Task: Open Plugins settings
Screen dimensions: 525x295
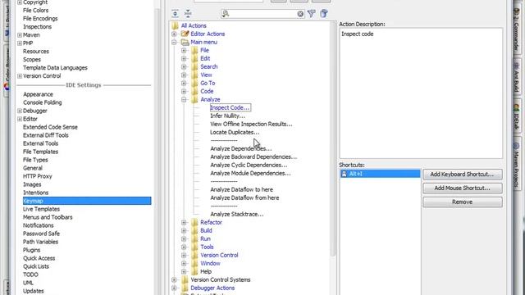Action: coord(31,250)
